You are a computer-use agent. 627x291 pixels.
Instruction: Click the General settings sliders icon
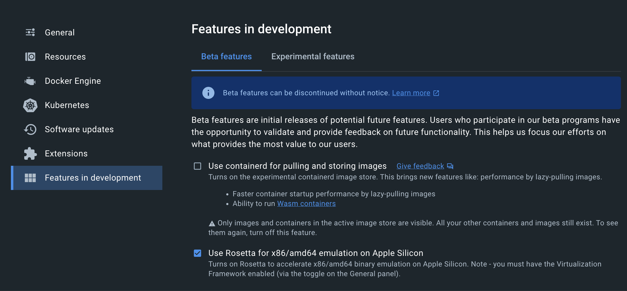pyautogui.click(x=30, y=32)
